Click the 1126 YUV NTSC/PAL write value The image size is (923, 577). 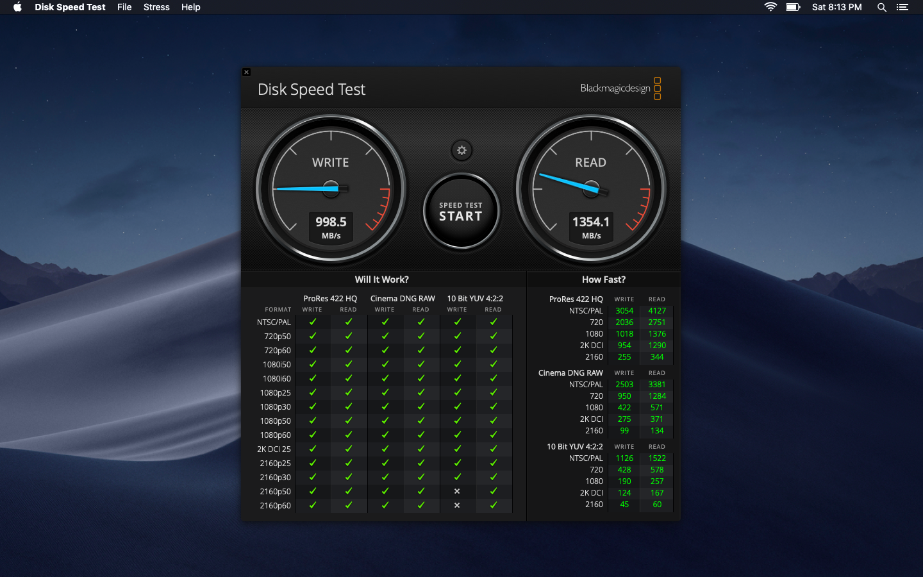click(624, 458)
